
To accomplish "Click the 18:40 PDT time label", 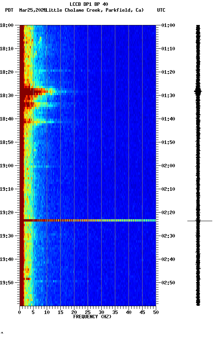I will pos(7,119).
